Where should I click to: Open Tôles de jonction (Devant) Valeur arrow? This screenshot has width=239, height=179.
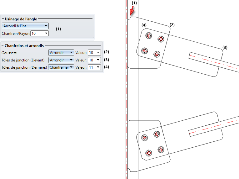pos(98,60)
